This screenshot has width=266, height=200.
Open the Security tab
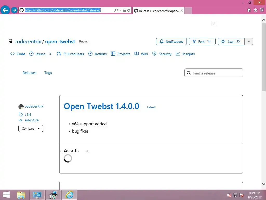pos(162,54)
